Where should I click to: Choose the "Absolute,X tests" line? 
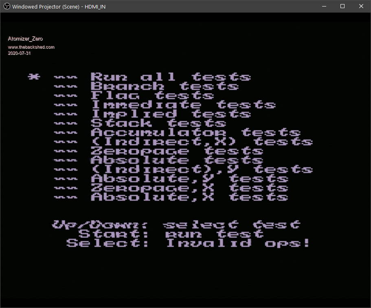189,197
